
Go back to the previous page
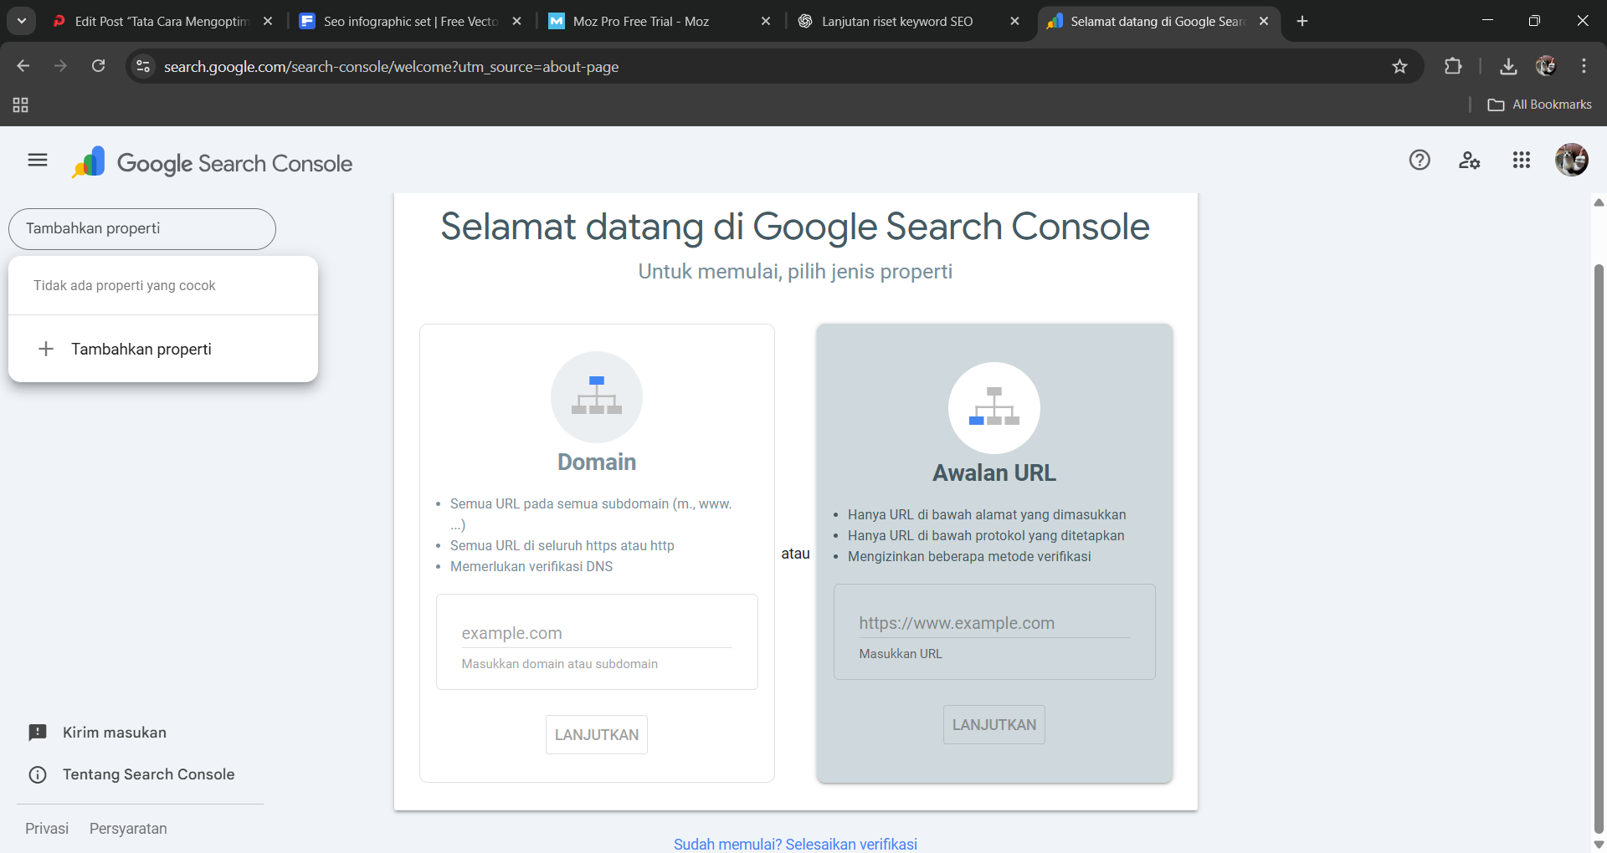tap(23, 66)
